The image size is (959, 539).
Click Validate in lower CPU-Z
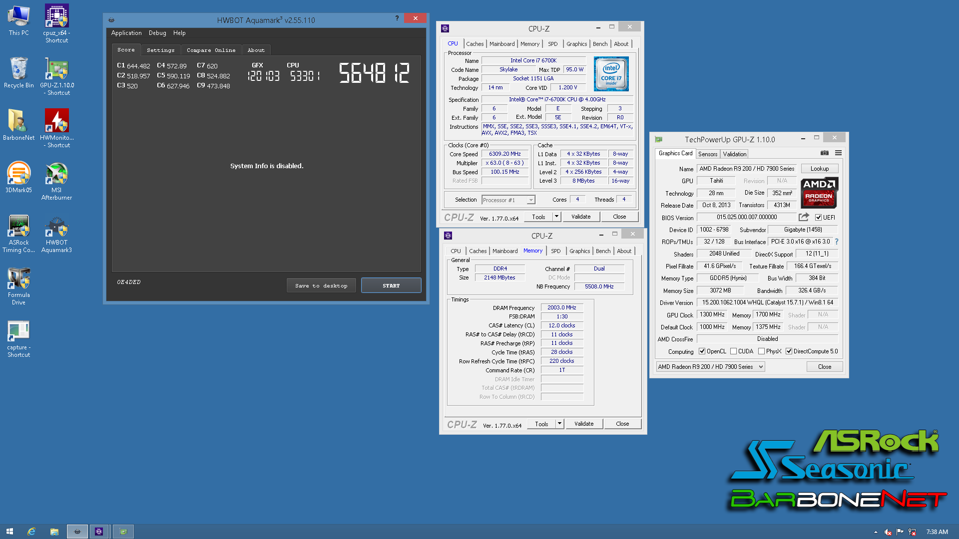tap(584, 424)
